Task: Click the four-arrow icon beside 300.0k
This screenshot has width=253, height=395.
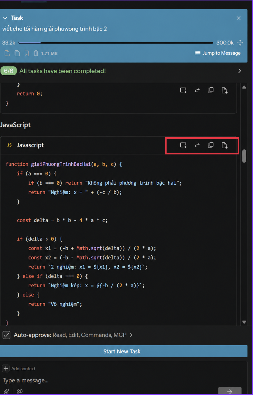Action: tap(240, 43)
